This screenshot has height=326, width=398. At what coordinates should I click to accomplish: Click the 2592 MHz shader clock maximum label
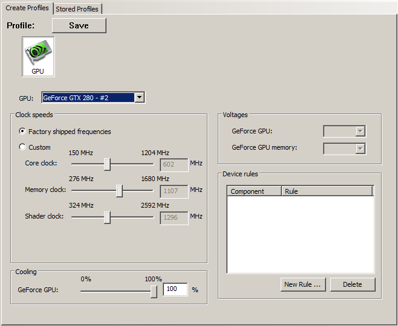tap(155, 205)
